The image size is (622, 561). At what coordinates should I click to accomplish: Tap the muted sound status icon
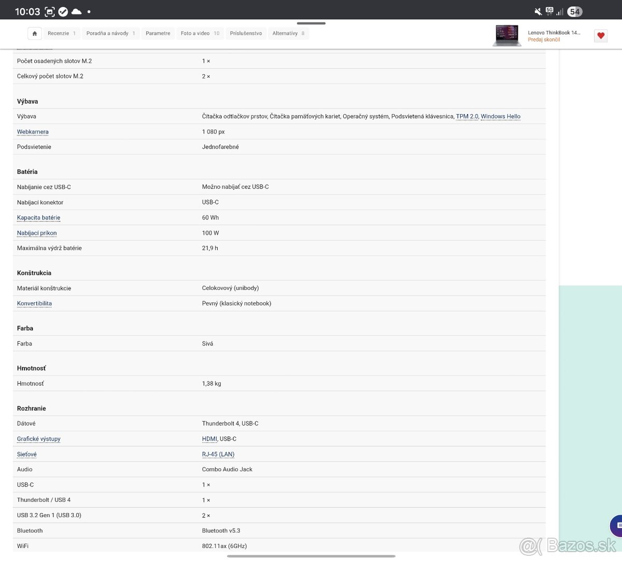coord(538,11)
